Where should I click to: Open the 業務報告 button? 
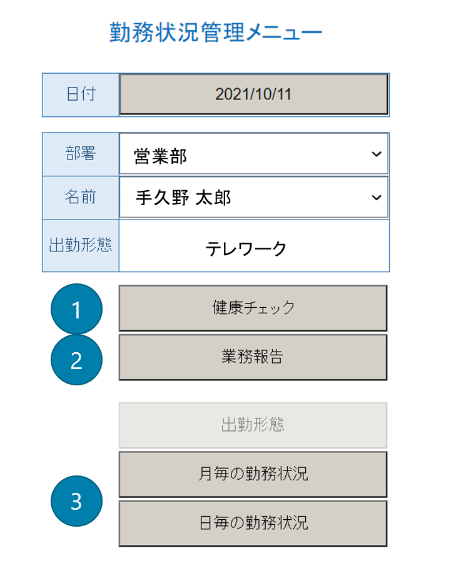(253, 357)
